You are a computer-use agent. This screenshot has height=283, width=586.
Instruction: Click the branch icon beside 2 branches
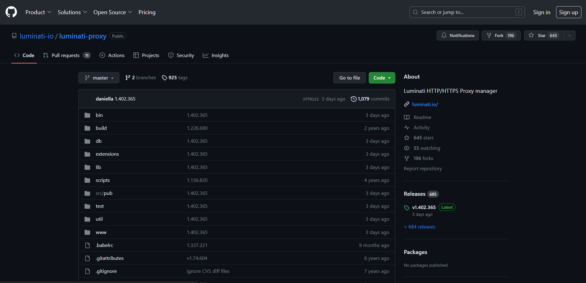(x=128, y=78)
